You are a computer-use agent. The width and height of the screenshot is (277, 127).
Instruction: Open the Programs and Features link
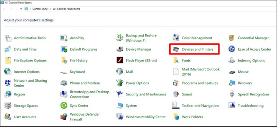pyautogui.click(x=200, y=83)
